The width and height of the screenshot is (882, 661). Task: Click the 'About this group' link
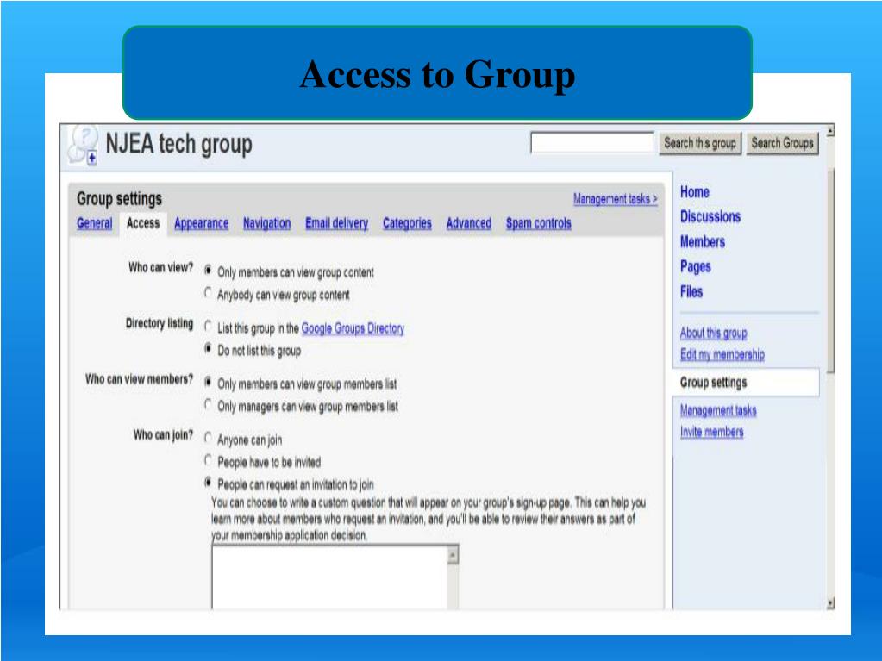[x=713, y=334]
